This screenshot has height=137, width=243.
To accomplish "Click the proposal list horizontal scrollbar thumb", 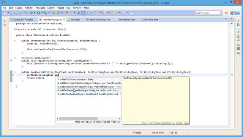I will tap(79, 119).
